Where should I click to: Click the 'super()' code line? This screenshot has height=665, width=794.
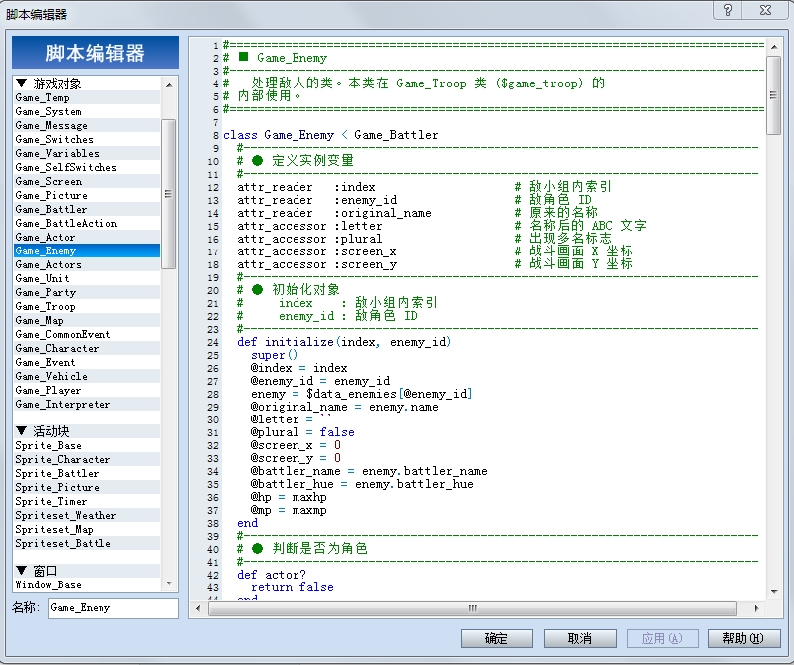pos(274,355)
